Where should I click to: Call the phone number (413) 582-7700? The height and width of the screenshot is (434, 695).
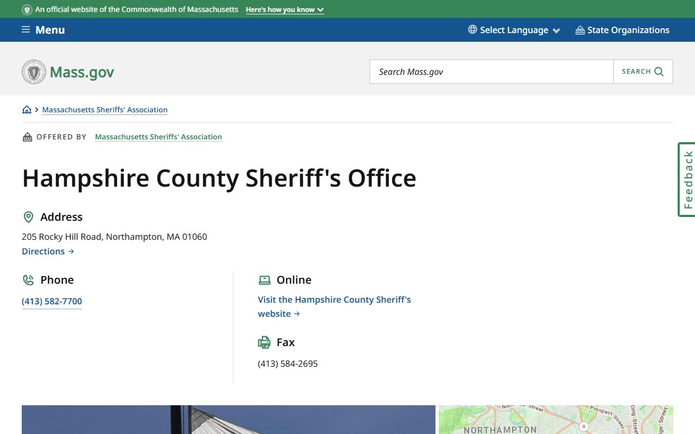click(52, 301)
